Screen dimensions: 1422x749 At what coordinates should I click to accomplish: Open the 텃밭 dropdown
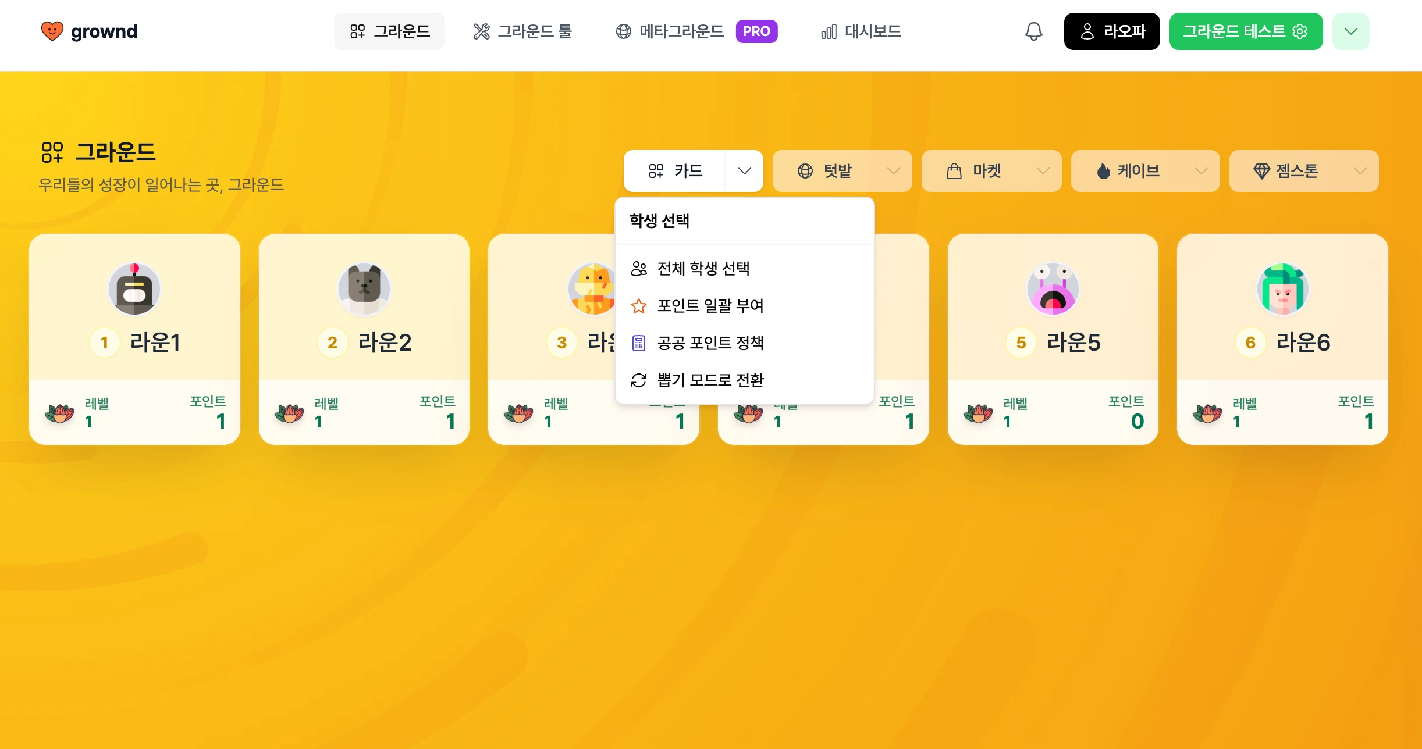pyautogui.click(x=842, y=171)
